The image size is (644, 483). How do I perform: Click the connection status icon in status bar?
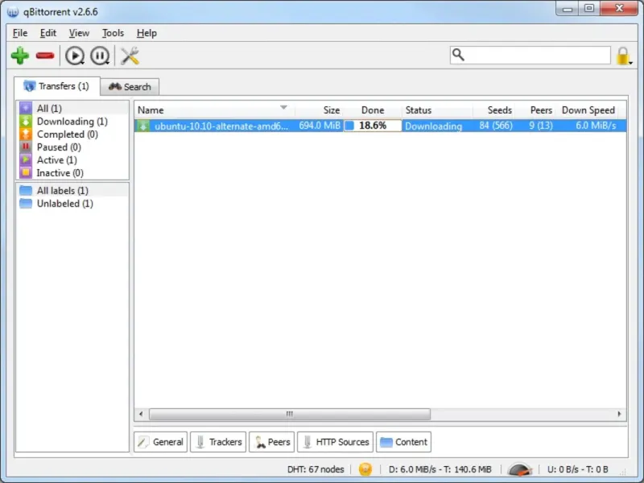(x=365, y=469)
